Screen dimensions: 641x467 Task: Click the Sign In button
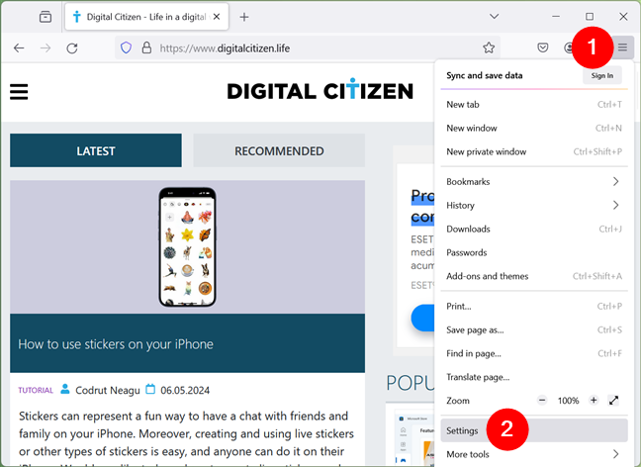pos(602,75)
